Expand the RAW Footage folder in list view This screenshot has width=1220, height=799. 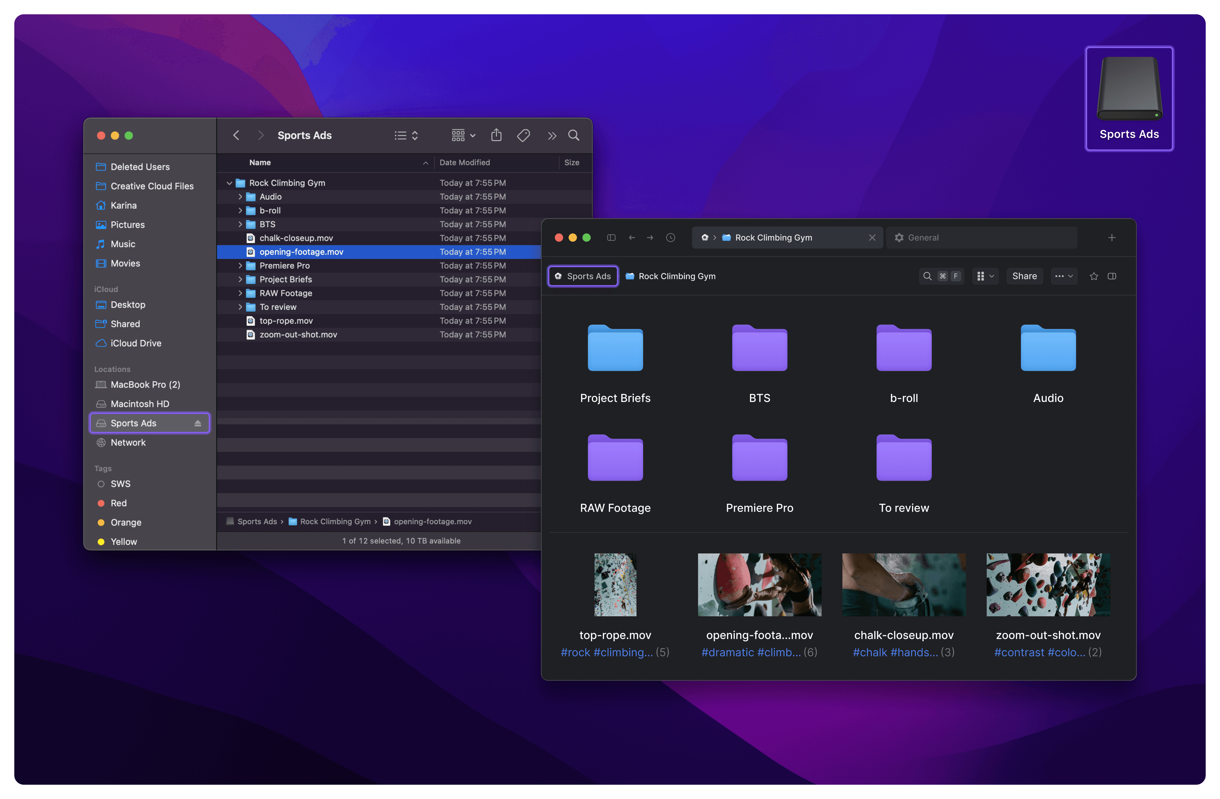click(x=240, y=293)
